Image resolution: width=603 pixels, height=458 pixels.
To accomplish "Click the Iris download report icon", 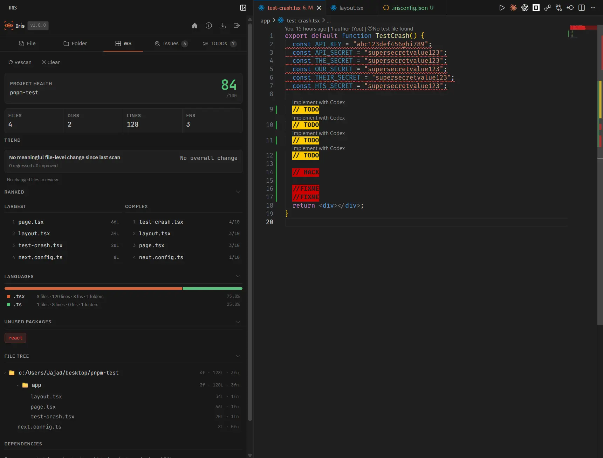I will pyautogui.click(x=222, y=26).
